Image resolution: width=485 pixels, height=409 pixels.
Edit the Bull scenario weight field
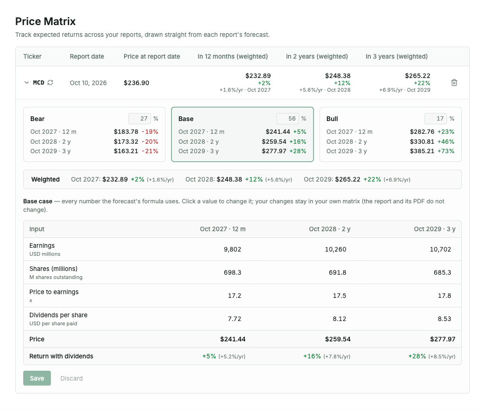[436, 119]
